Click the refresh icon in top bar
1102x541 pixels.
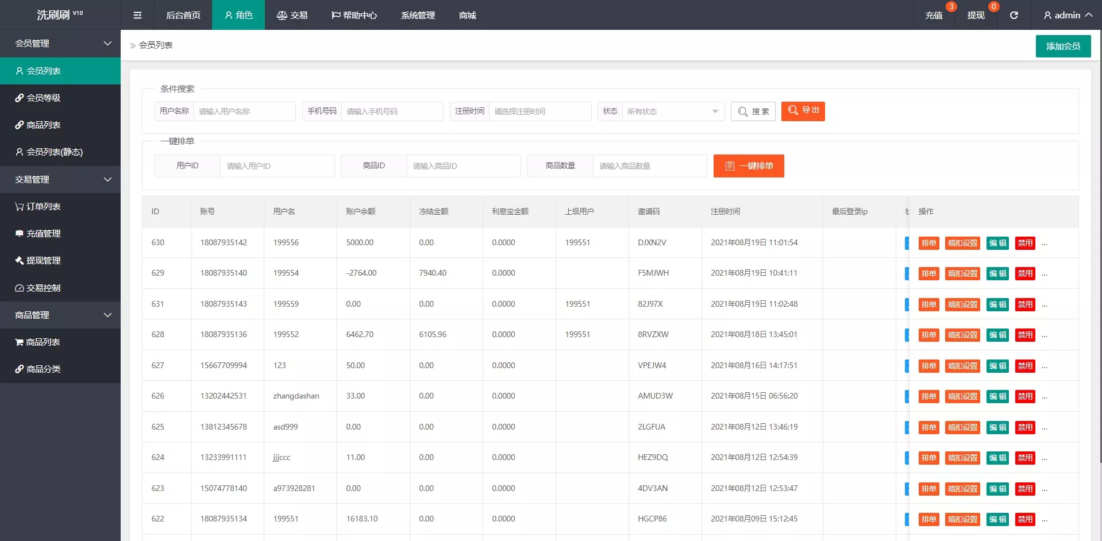[x=1014, y=15]
